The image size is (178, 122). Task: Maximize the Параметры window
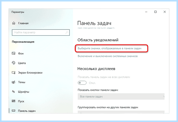tap(155, 12)
